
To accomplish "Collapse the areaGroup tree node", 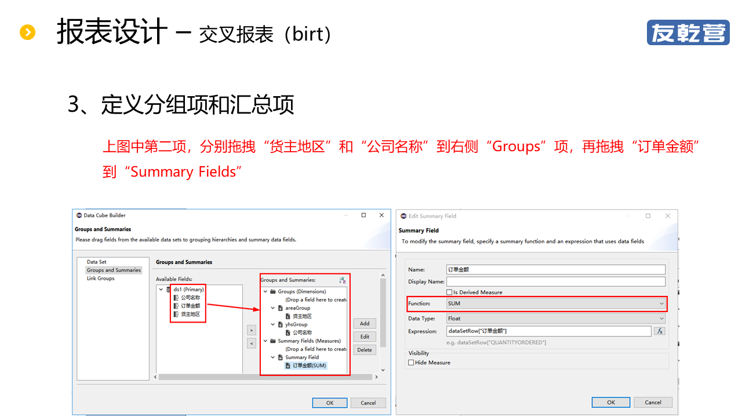I will [x=273, y=308].
